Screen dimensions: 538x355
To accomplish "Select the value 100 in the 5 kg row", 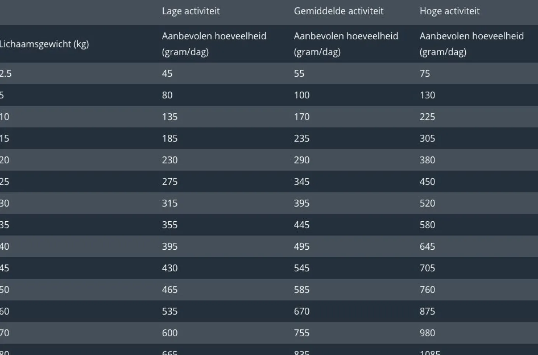I will pyautogui.click(x=301, y=95).
